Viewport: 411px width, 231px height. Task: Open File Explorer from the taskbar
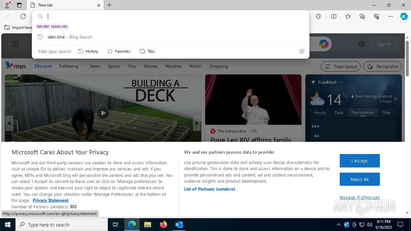click(x=147, y=225)
